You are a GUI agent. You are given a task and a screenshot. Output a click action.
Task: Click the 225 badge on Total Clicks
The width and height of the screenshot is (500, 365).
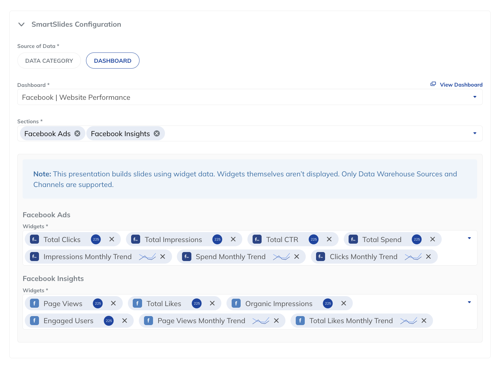[96, 239]
